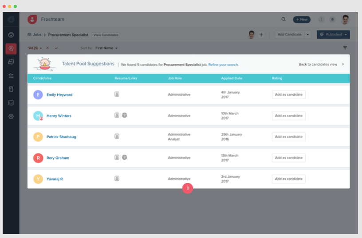
Task: Open the settings gear sidebar icon
Action: pyautogui.click(x=11, y=117)
